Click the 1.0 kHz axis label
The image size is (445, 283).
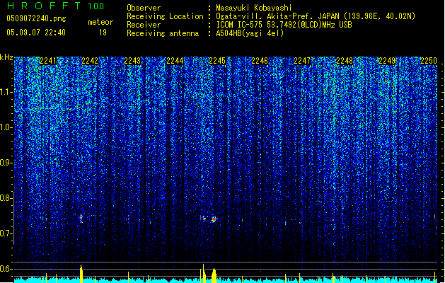[6, 128]
